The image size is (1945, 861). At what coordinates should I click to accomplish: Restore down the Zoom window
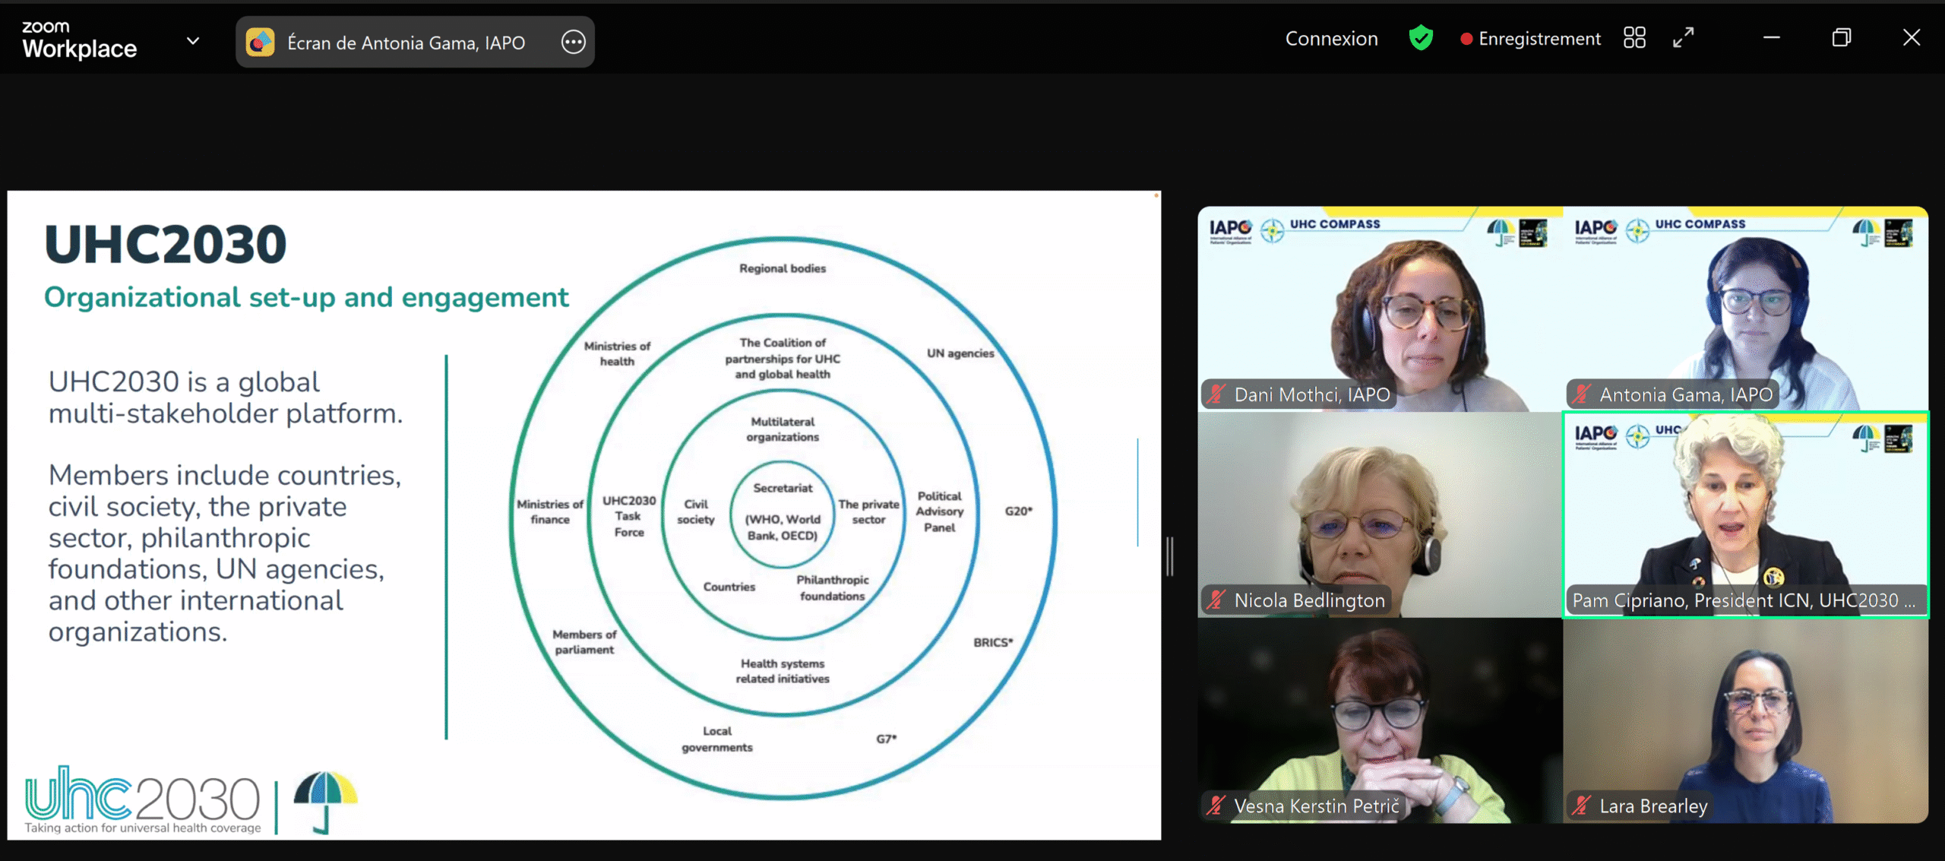point(1842,37)
